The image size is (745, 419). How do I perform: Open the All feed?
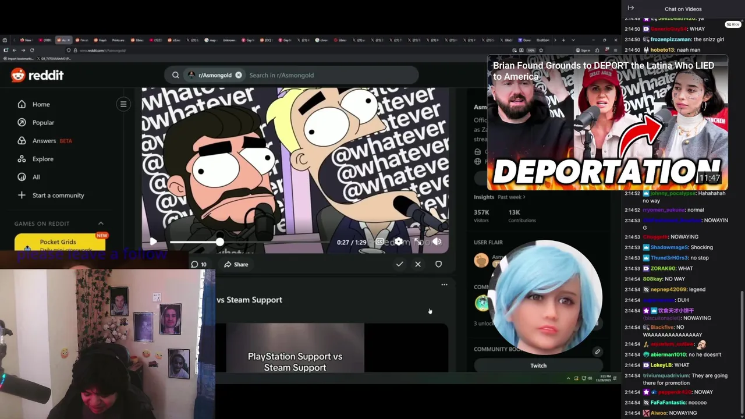[x=36, y=177]
